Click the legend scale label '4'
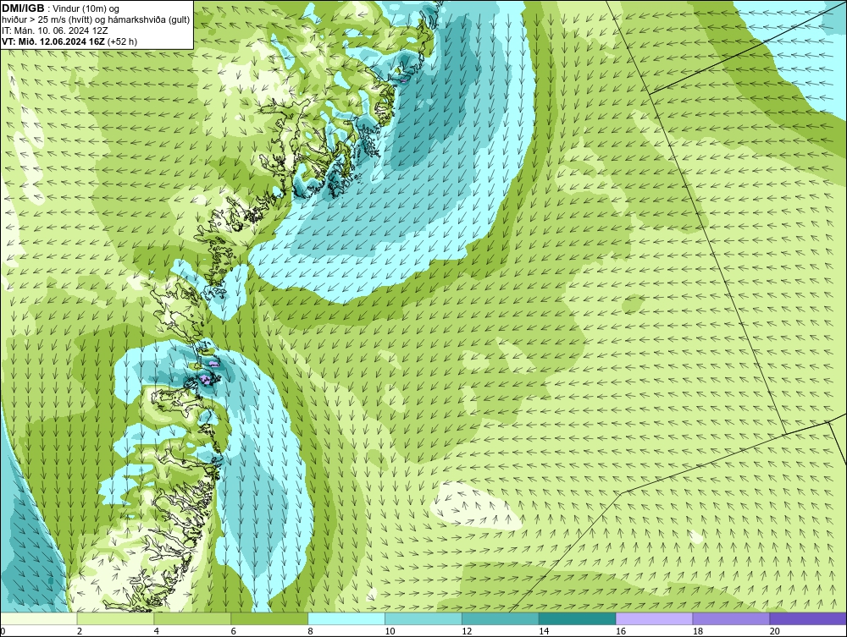 [x=157, y=631]
